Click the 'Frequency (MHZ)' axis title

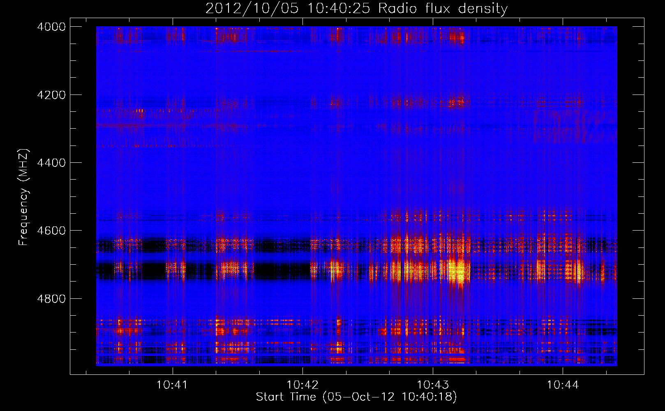24,197
